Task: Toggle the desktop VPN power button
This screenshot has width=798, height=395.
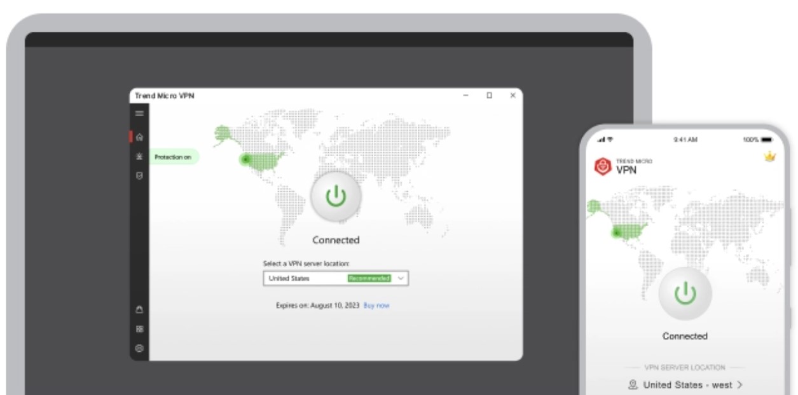Action: tap(336, 197)
